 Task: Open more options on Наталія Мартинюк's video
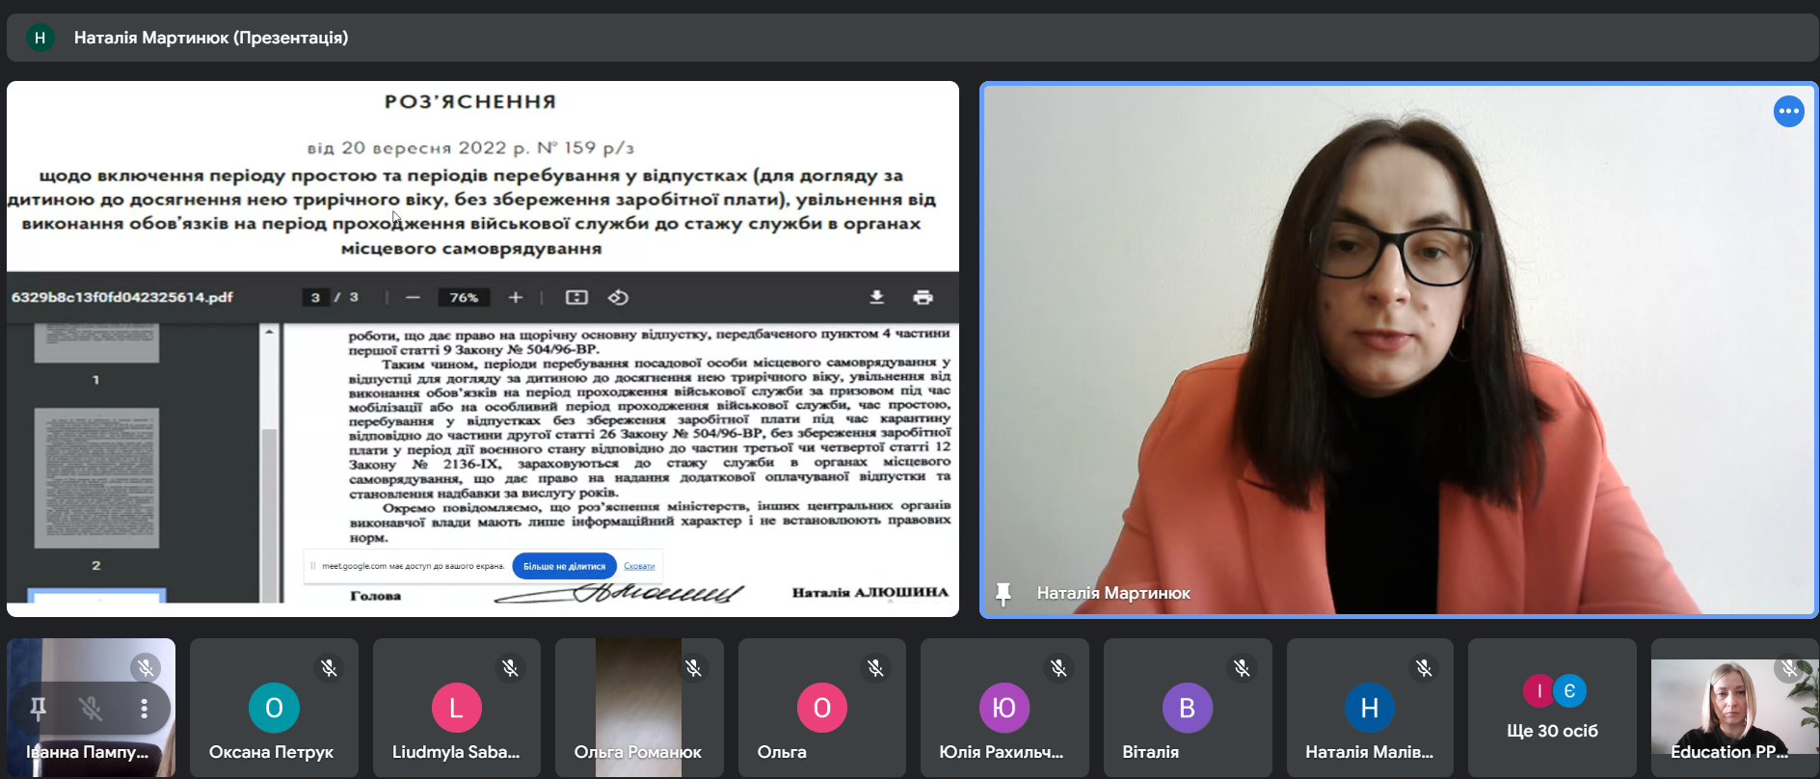[1788, 112]
